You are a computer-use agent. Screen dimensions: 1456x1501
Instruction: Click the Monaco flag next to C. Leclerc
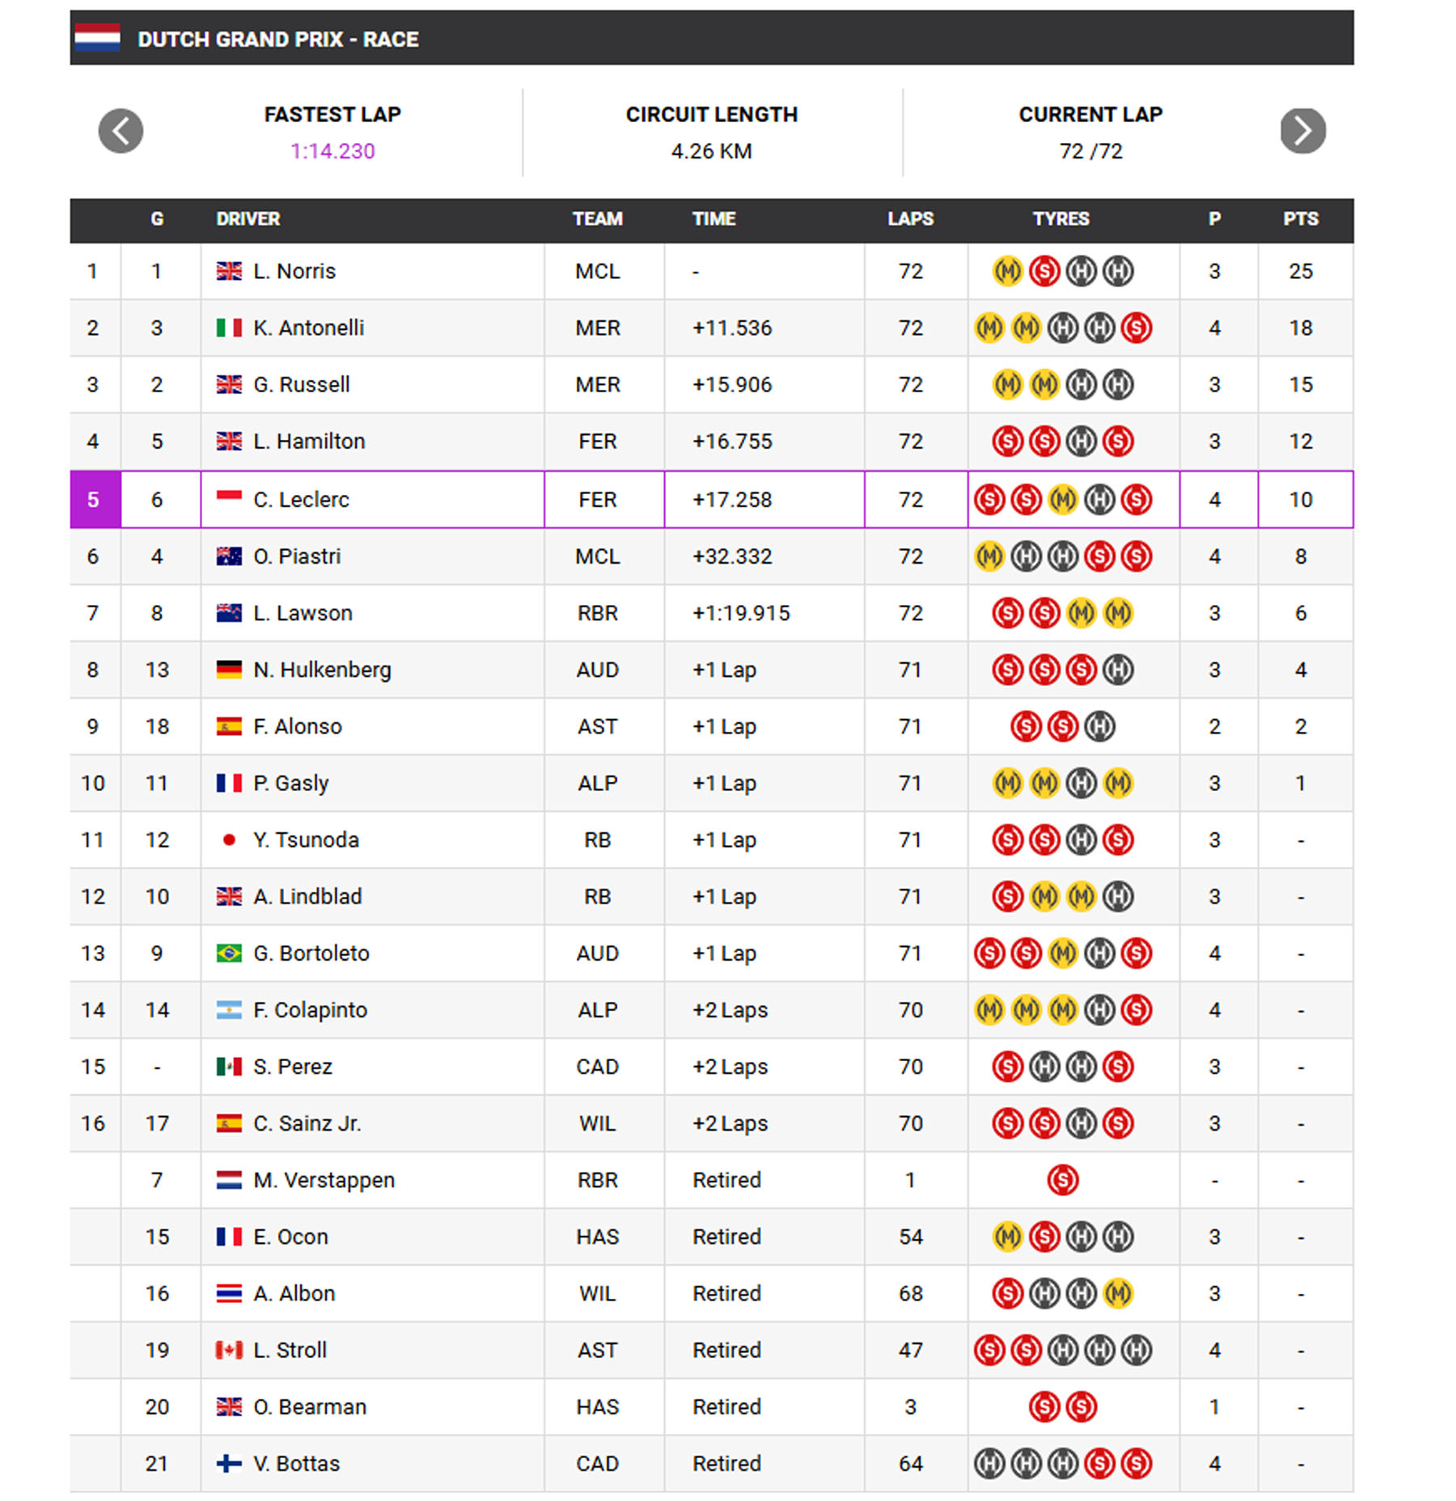pyautogui.click(x=229, y=496)
